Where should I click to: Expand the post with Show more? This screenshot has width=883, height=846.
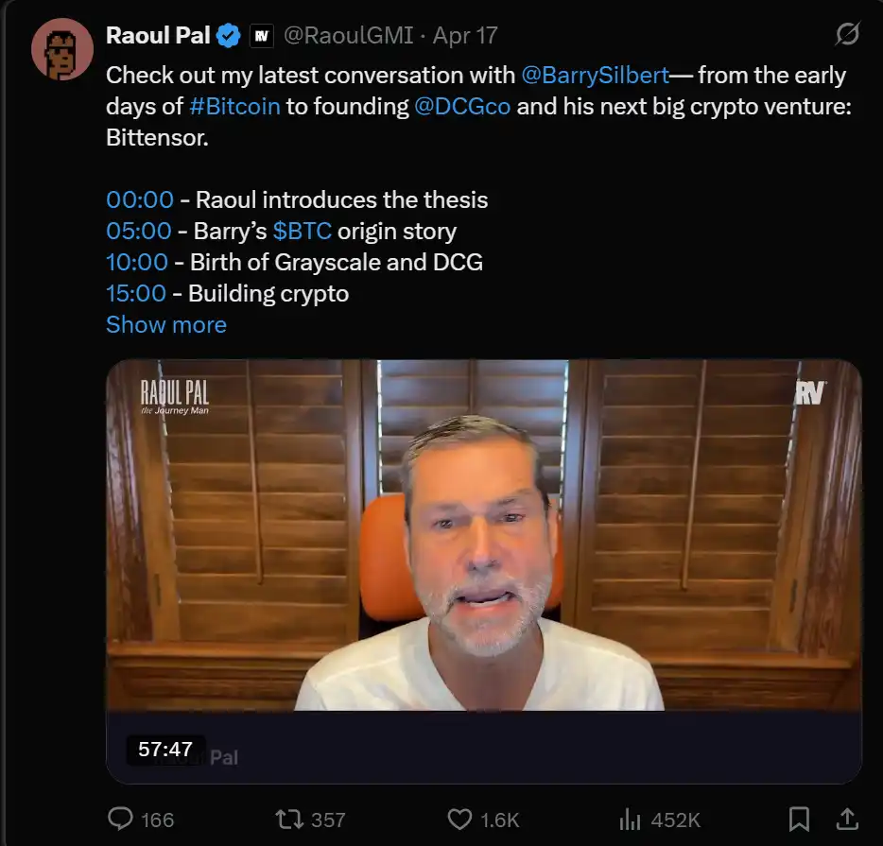point(166,324)
